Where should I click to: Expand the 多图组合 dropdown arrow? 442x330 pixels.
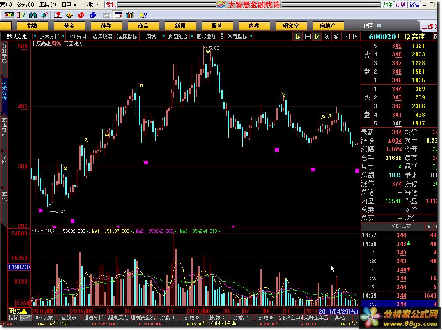tap(192, 36)
